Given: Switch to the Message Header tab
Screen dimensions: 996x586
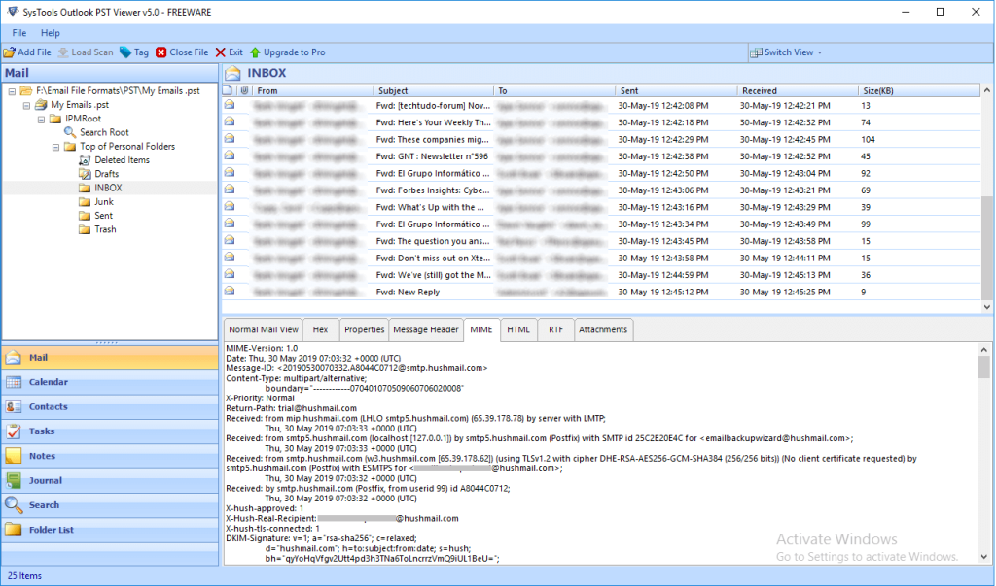Looking at the screenshot, I should (426, 330).
